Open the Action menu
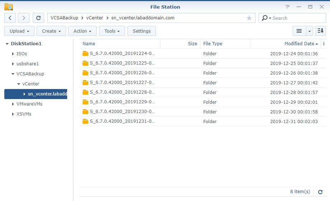 82,31
